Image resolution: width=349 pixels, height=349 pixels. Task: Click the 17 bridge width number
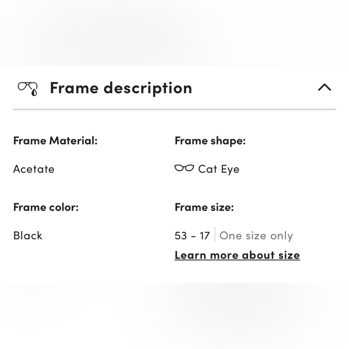[x=205, y=236]
